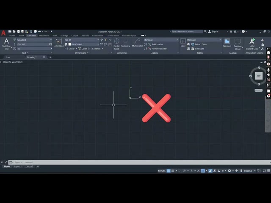Click the New drawing icon in Quick Access
The height and width of the screenshot is (203, 271).
pos(10,31)
